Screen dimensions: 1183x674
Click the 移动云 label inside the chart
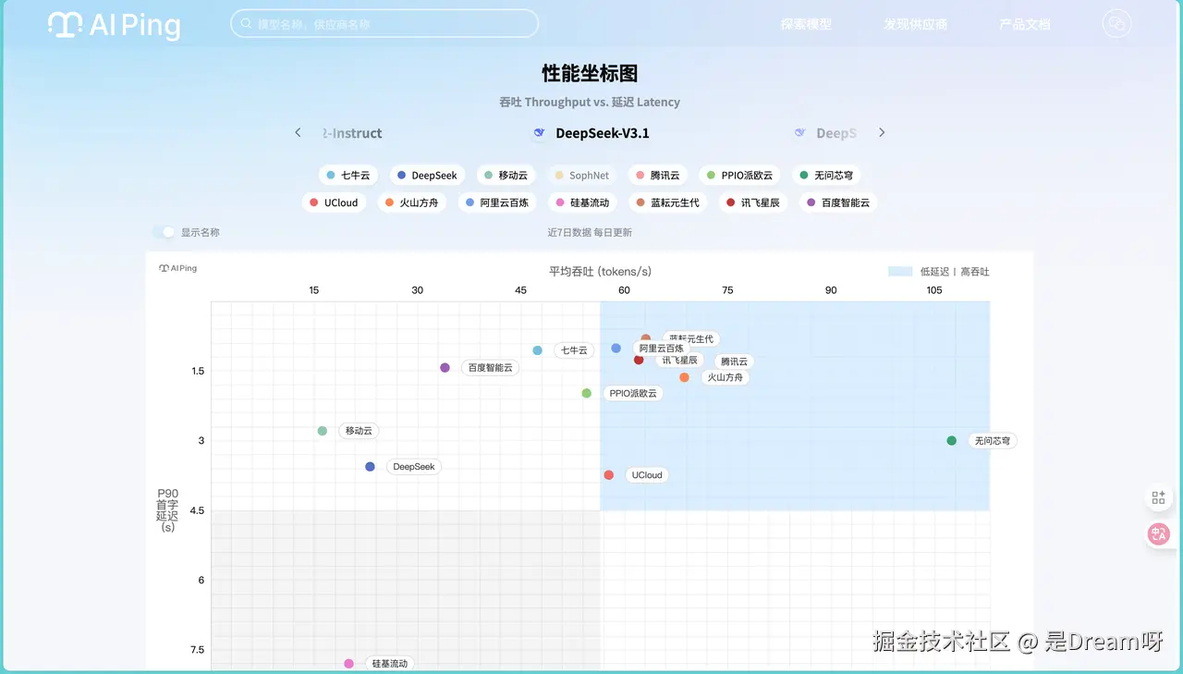[359, 431]
